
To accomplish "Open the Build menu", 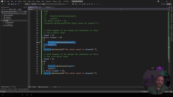I will click(25, 1).
